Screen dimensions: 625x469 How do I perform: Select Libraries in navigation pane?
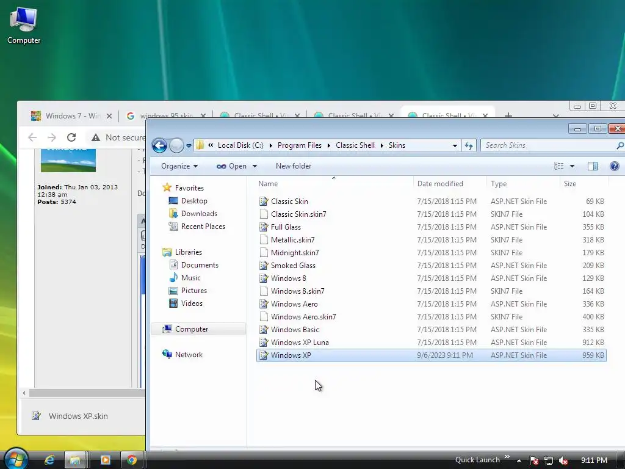pos(182,252)
